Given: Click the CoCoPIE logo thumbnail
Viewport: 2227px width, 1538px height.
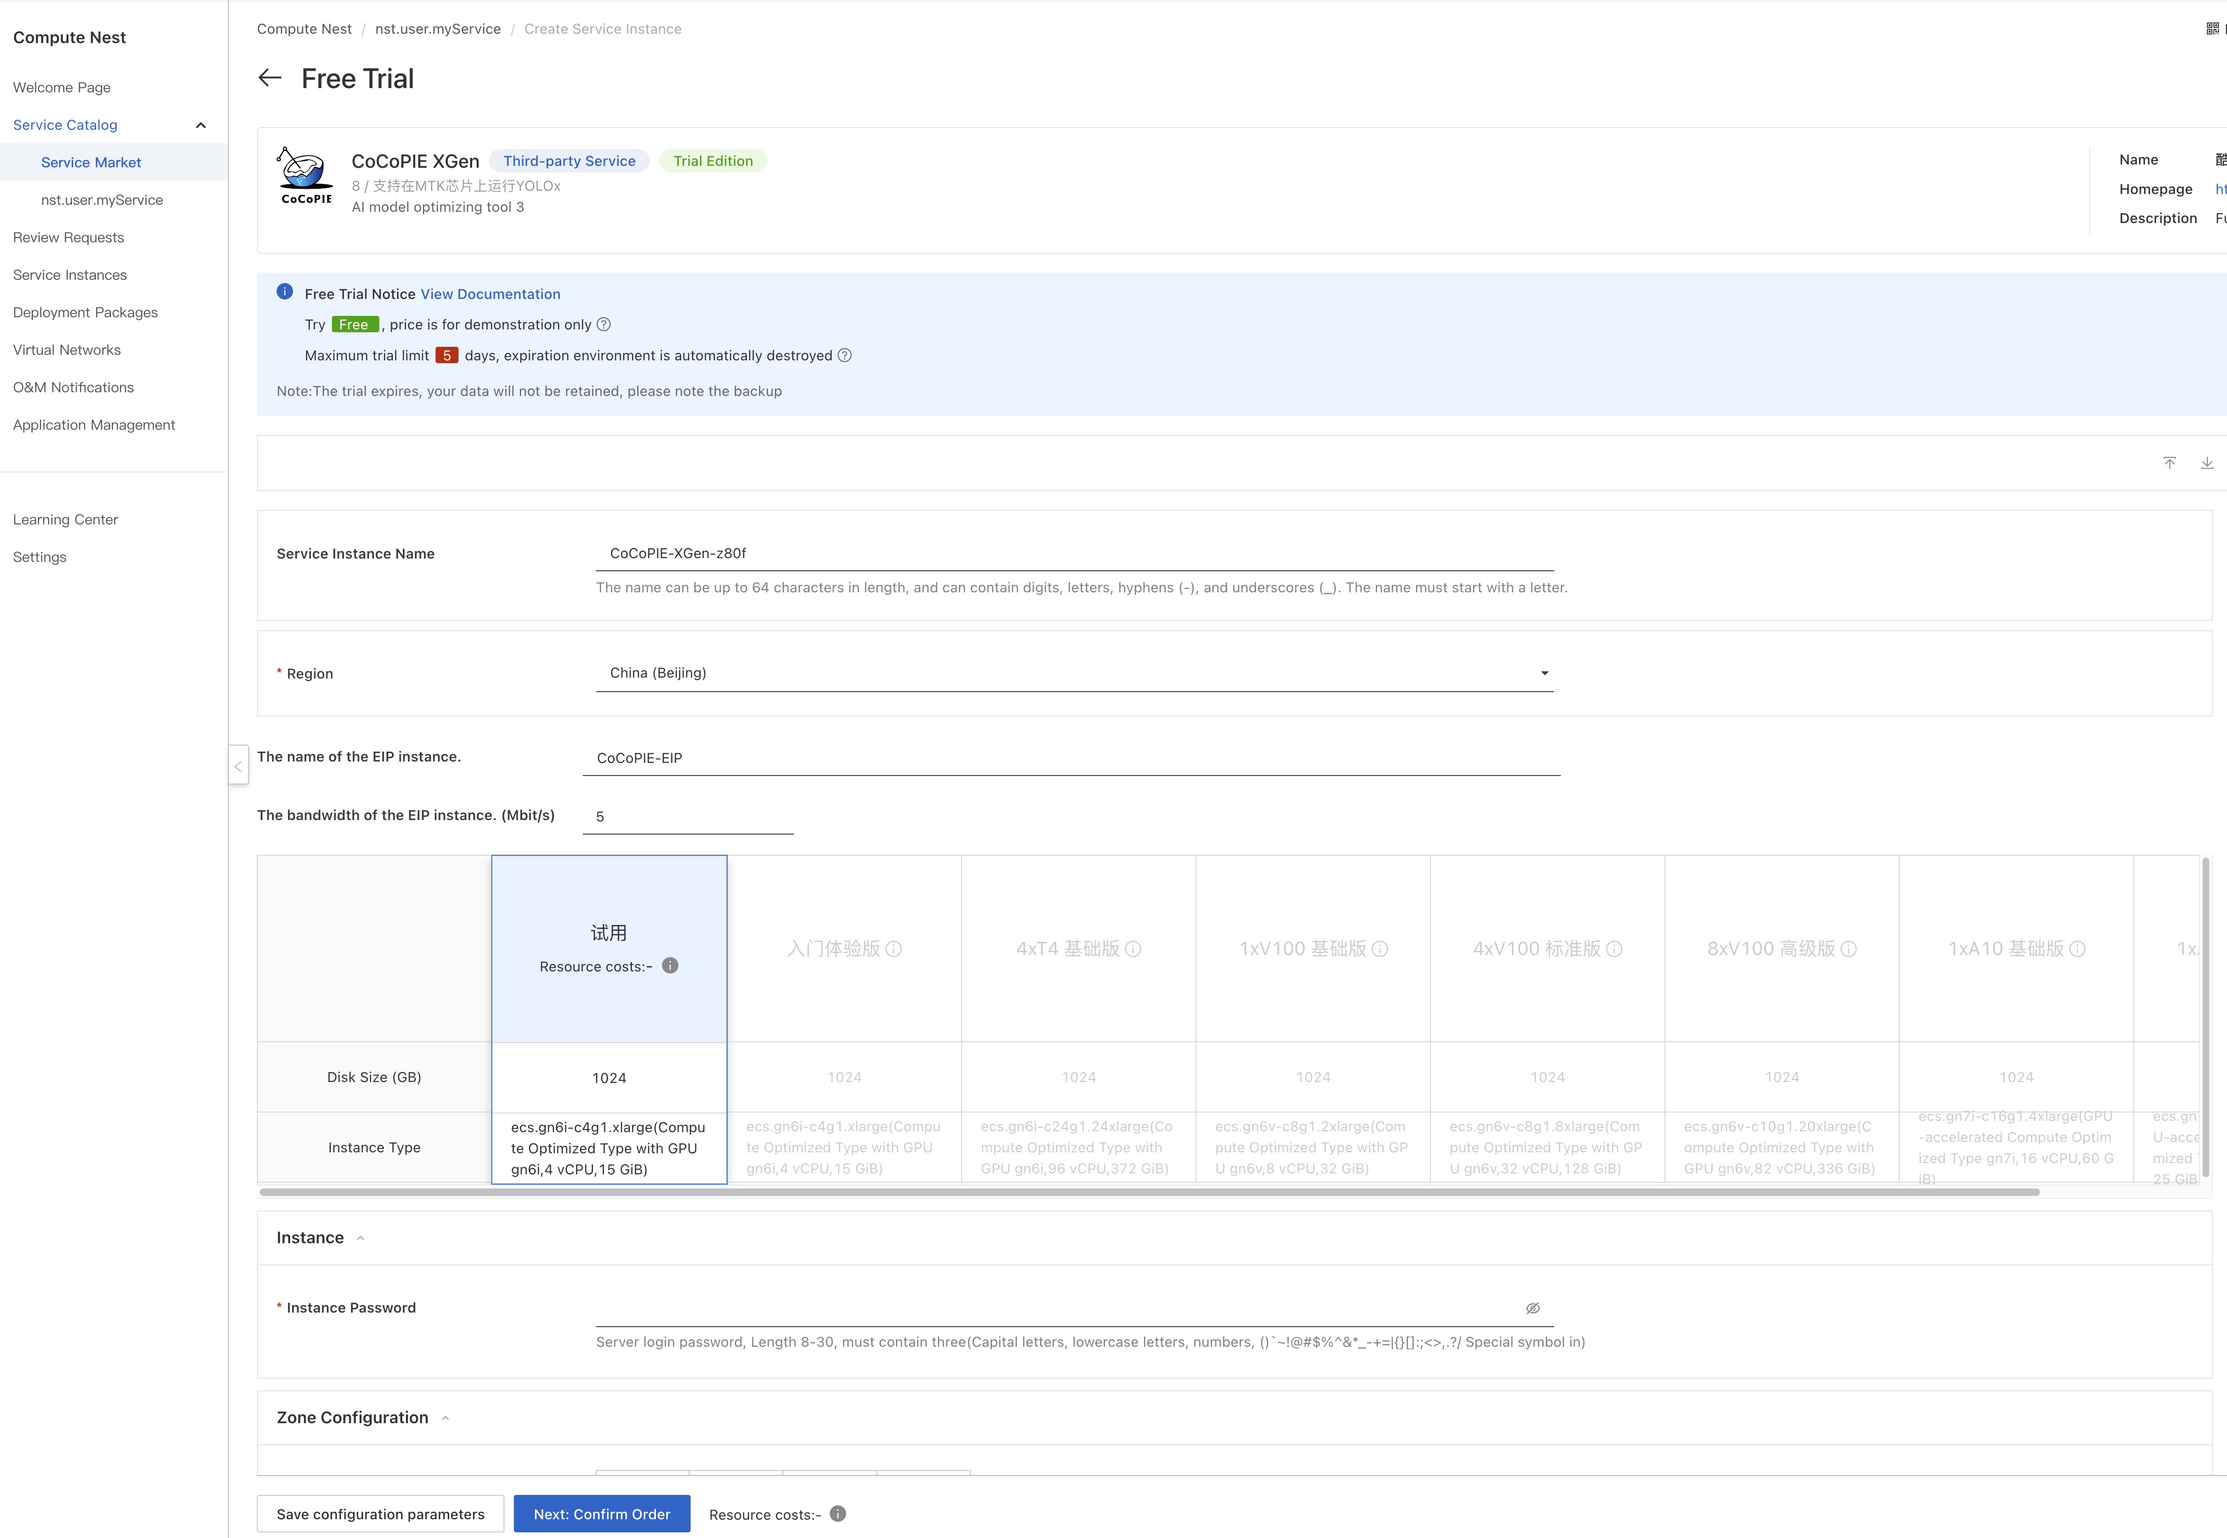Looking at the screenshot, I should (x=306, y=175).
